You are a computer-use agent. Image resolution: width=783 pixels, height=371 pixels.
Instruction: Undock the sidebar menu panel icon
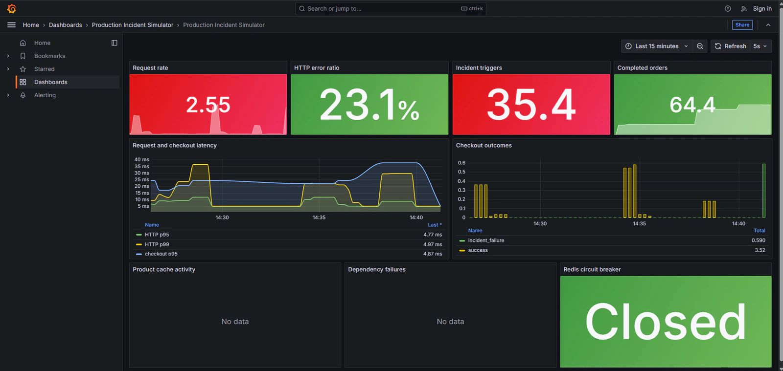(115, 43)
